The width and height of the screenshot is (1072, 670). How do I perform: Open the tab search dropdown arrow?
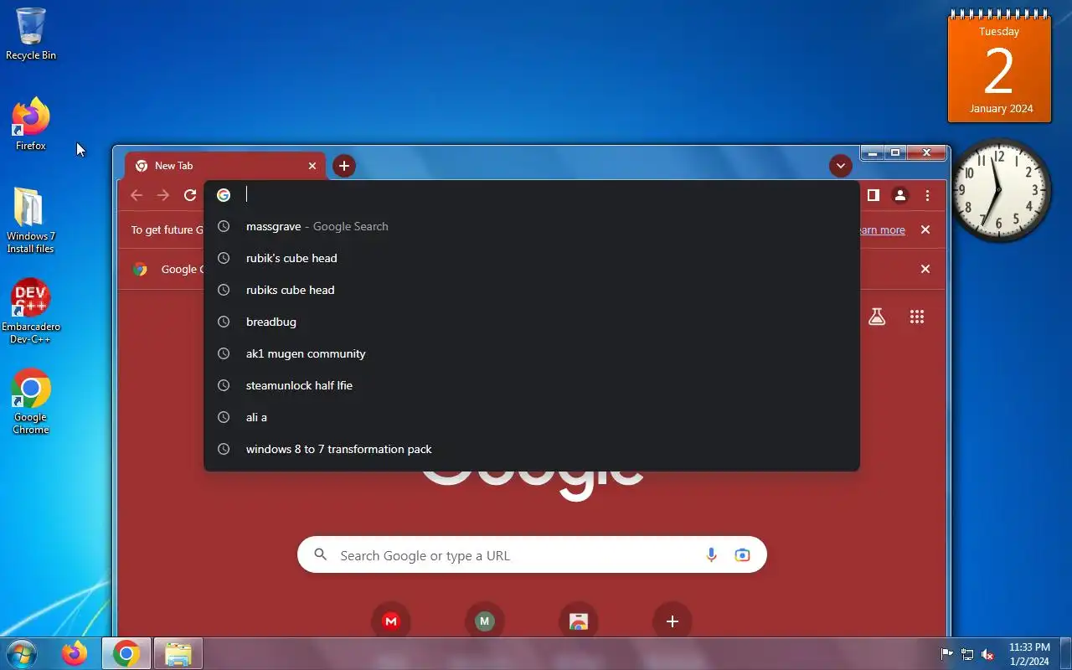click(841, 166)
